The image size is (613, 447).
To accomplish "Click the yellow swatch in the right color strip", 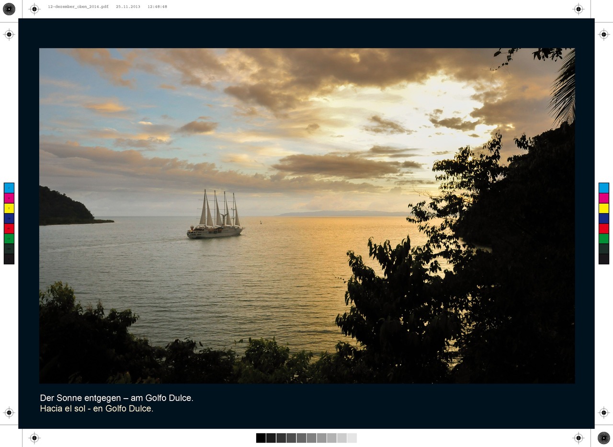I will 604,208.
